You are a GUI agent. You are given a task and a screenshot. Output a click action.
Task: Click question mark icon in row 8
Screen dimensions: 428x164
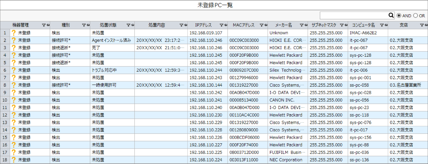coord(14,85)
